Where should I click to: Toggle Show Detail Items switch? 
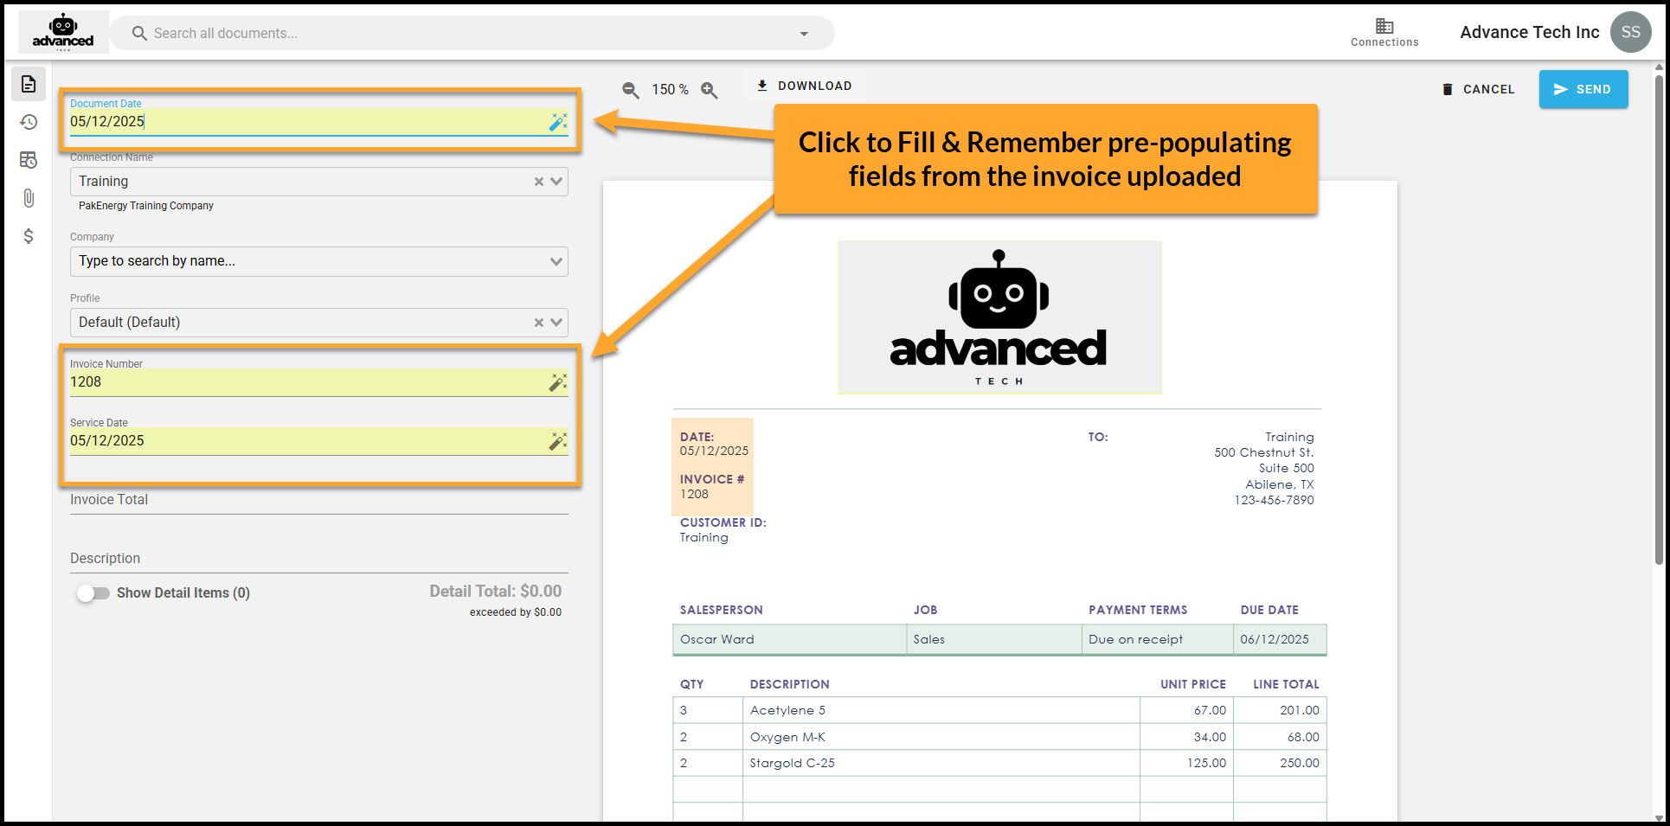point(93,593)
